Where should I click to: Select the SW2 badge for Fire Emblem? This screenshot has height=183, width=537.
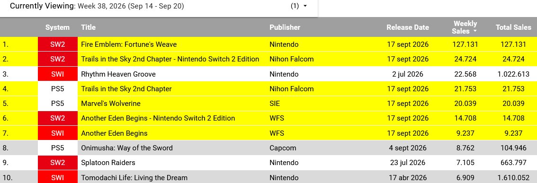[x=58, y=44]
